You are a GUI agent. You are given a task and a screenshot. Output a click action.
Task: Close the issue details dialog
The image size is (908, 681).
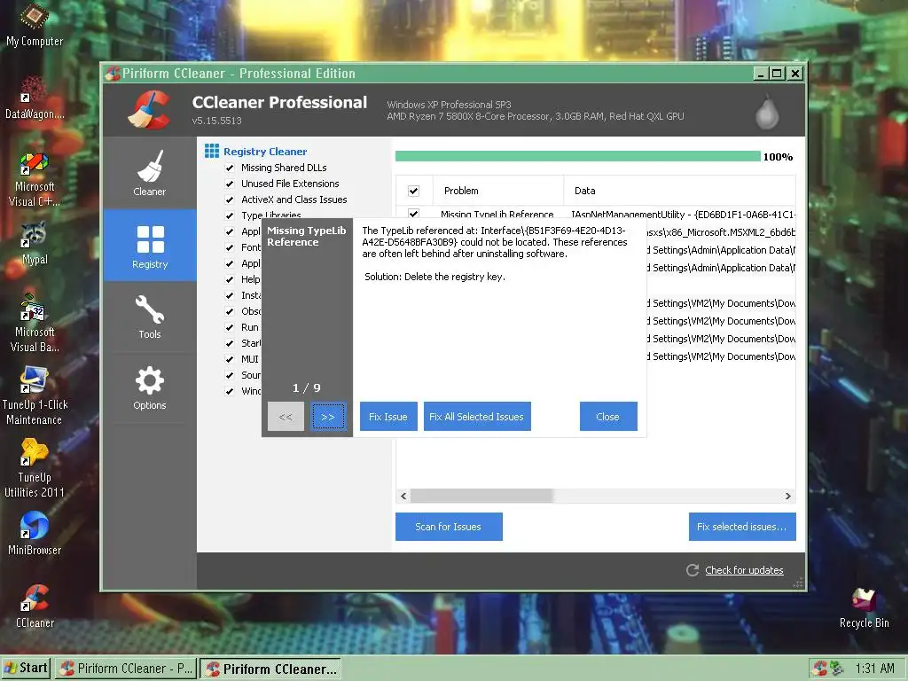pos(608,417)
